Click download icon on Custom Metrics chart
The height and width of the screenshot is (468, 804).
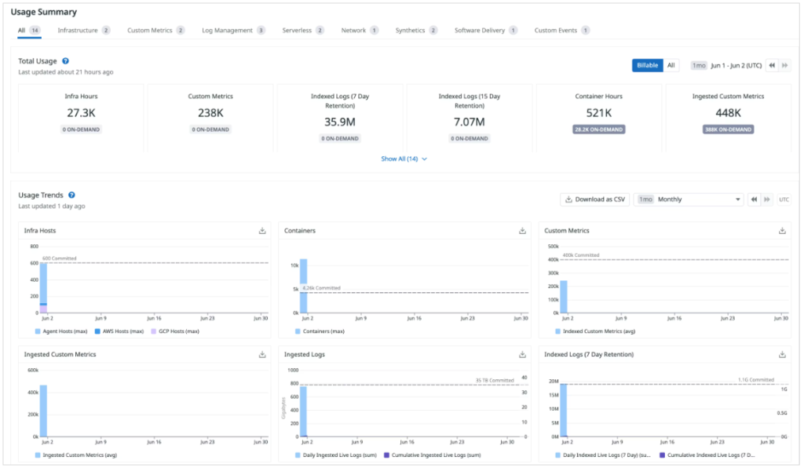click(x=782, y=231)
